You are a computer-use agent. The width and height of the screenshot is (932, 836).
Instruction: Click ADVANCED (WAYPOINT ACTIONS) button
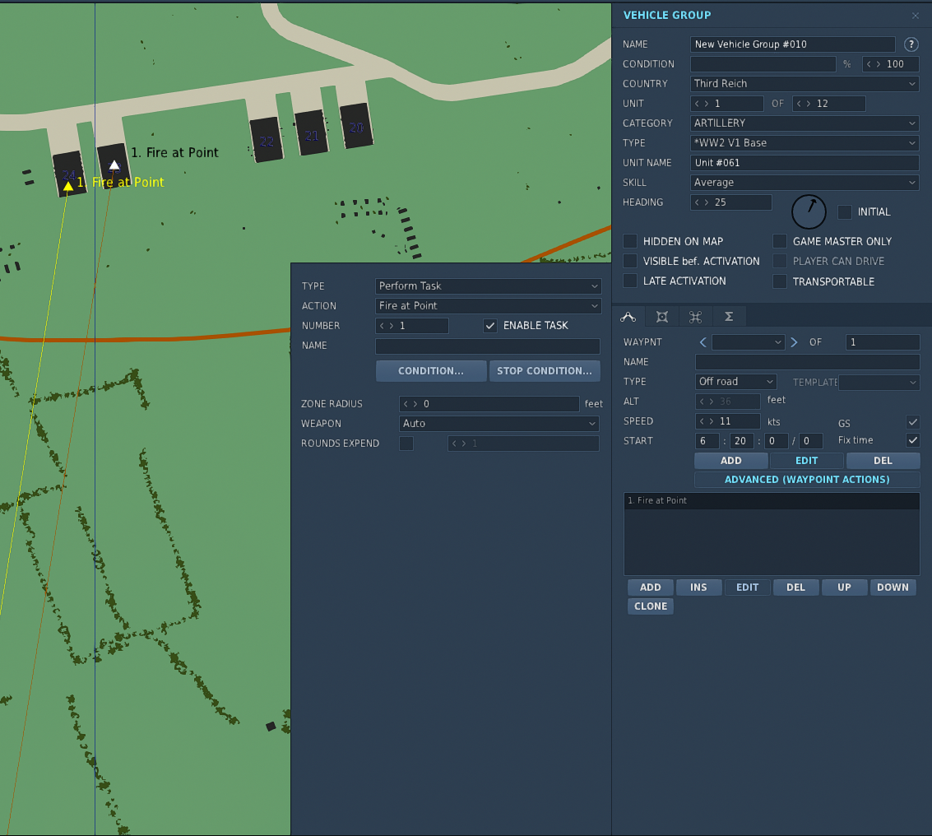click(807, 479)
